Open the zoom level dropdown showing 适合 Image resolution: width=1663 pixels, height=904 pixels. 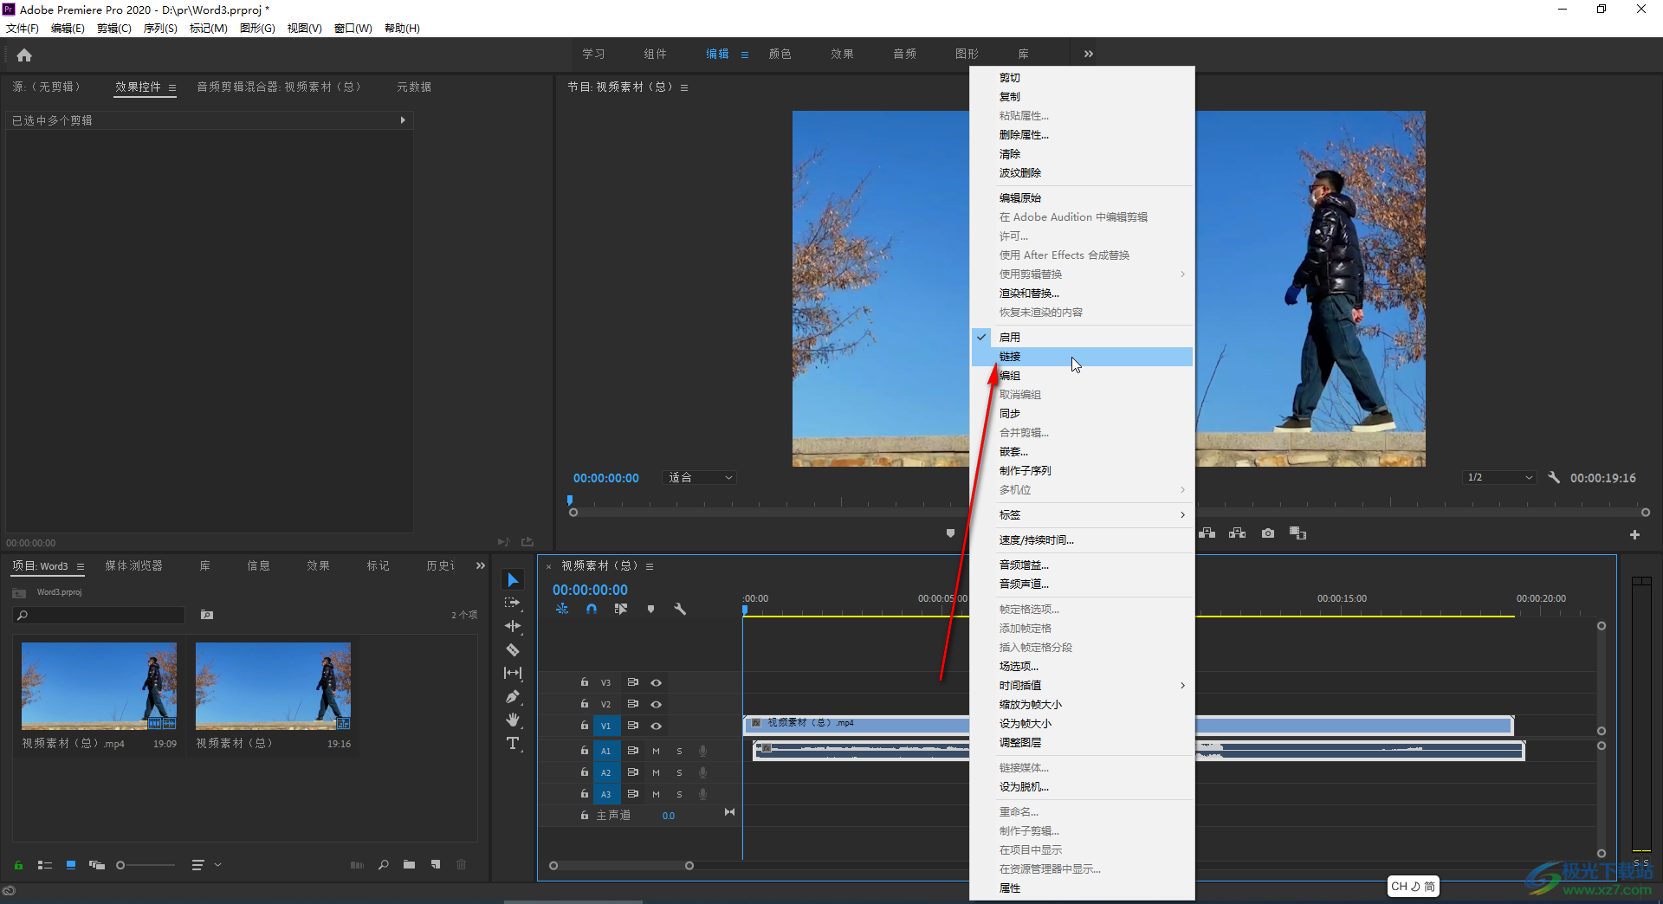tap(700, 477)
